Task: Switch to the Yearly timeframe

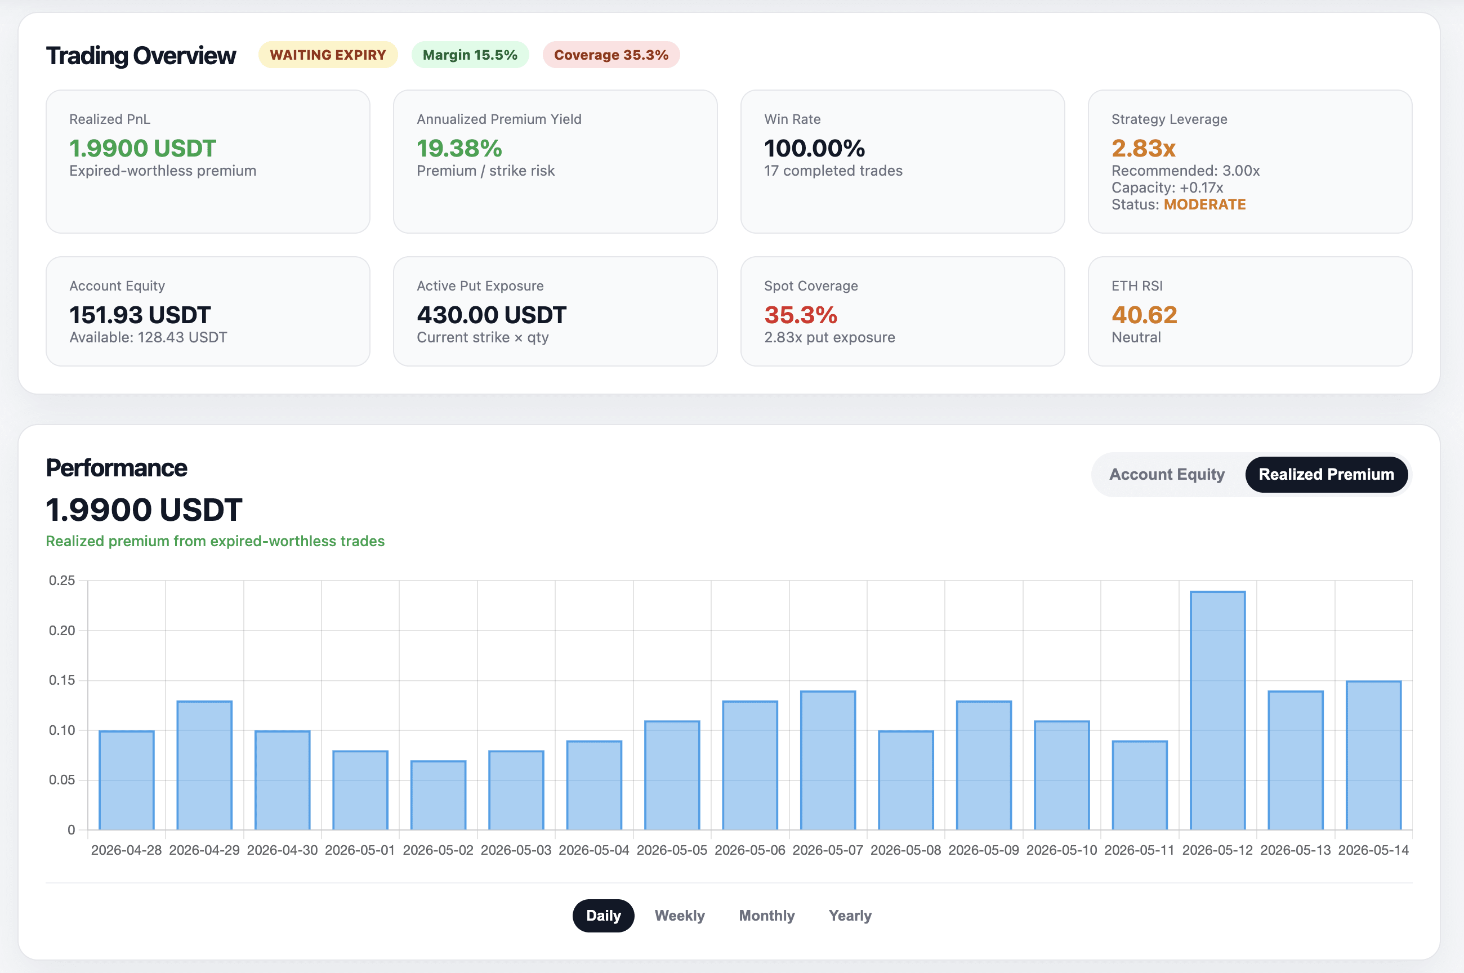Action: pos(850,916)
